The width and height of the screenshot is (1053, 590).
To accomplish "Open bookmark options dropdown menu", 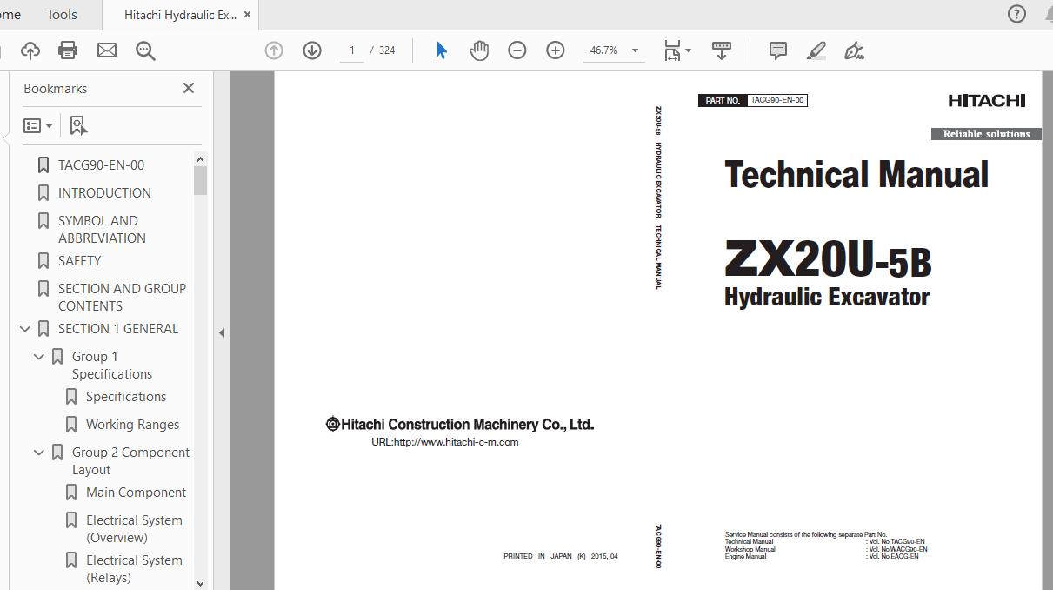I will coord(37,126).
